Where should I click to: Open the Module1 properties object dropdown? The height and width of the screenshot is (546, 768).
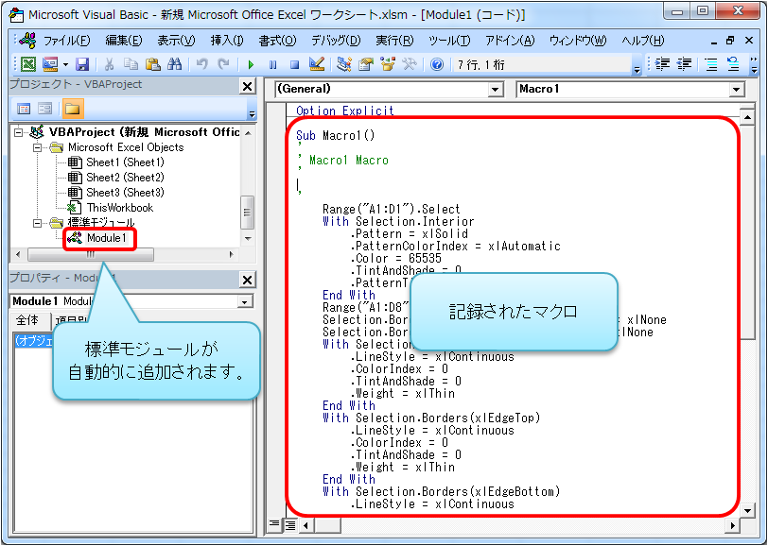click(x=244, y=301)
